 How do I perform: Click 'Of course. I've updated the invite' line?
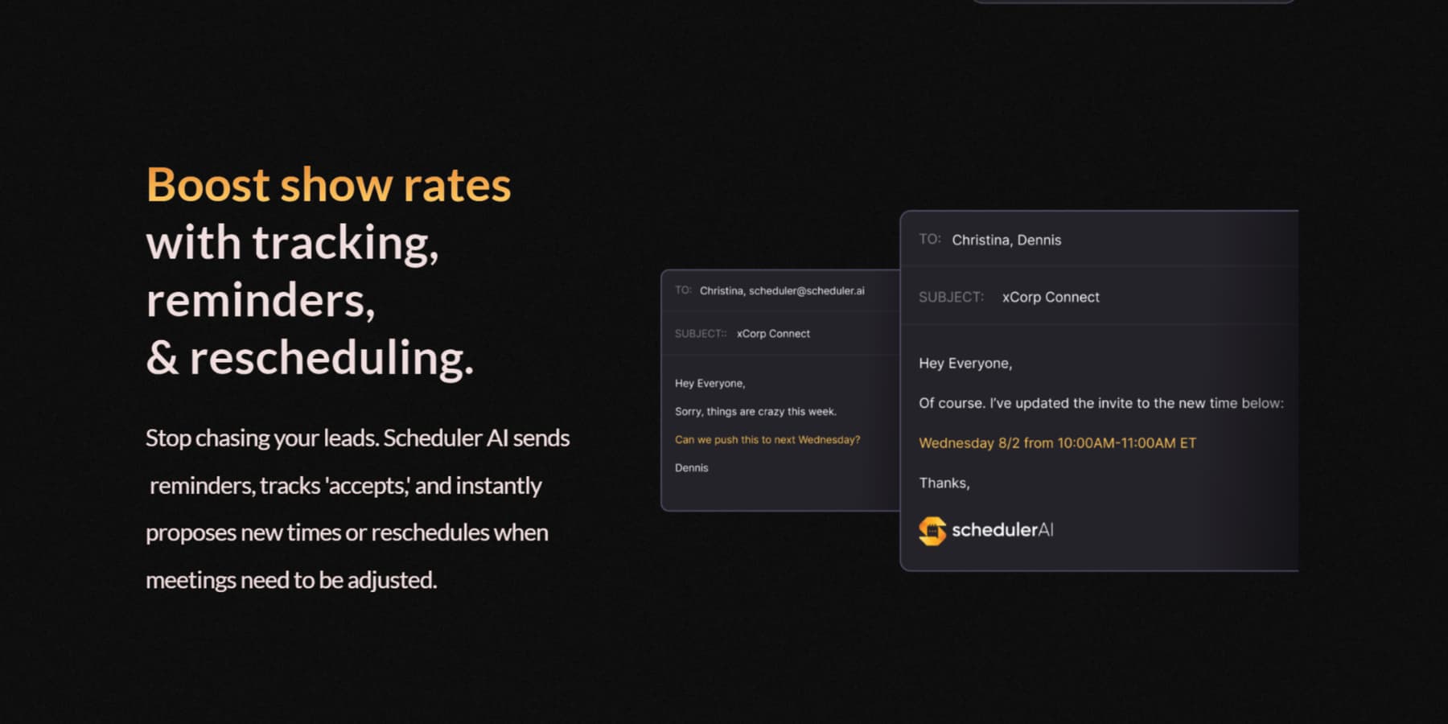[x=1100, y=403]
